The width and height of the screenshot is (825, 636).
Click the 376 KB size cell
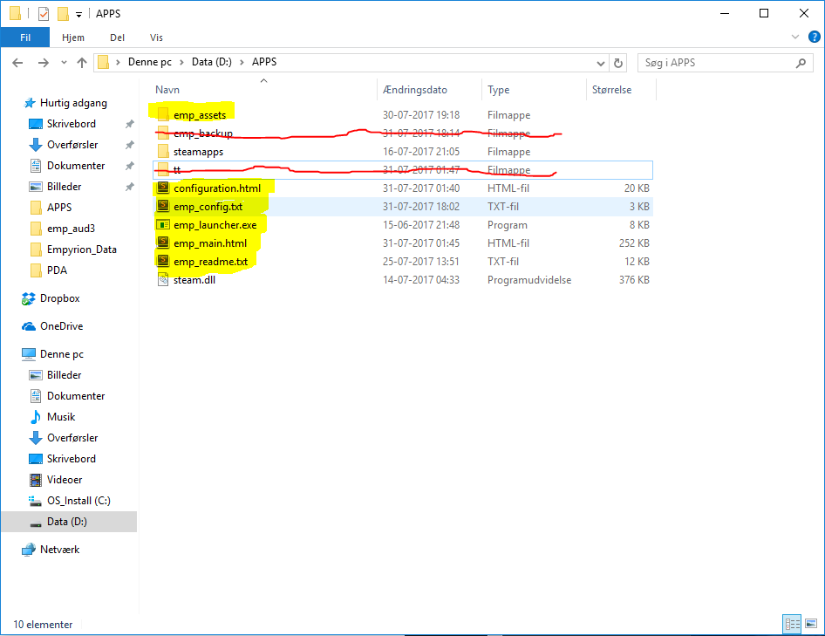[634, 279]
